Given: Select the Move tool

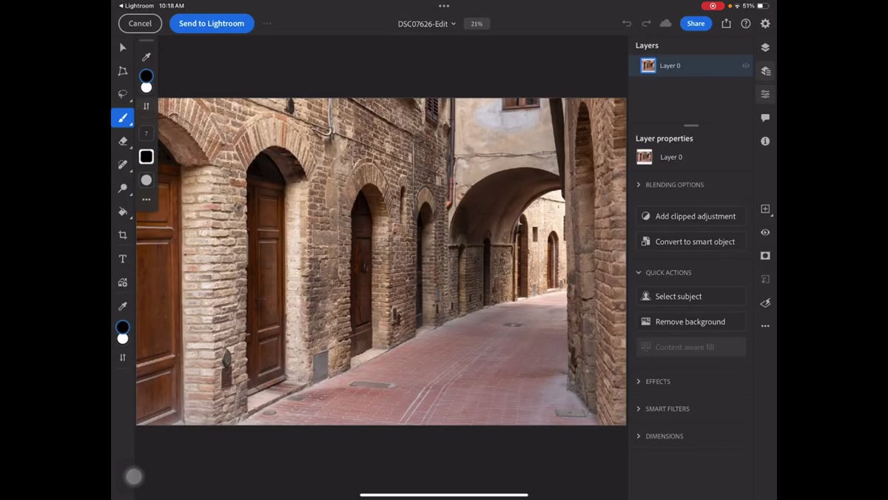Looking at the screenshot, I should click(x=123, y=47).
